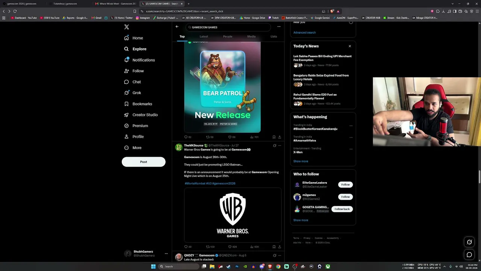The height and width of the screenshot is (271, 481).
Task: Open the Premium page
Action: (136, 126)
